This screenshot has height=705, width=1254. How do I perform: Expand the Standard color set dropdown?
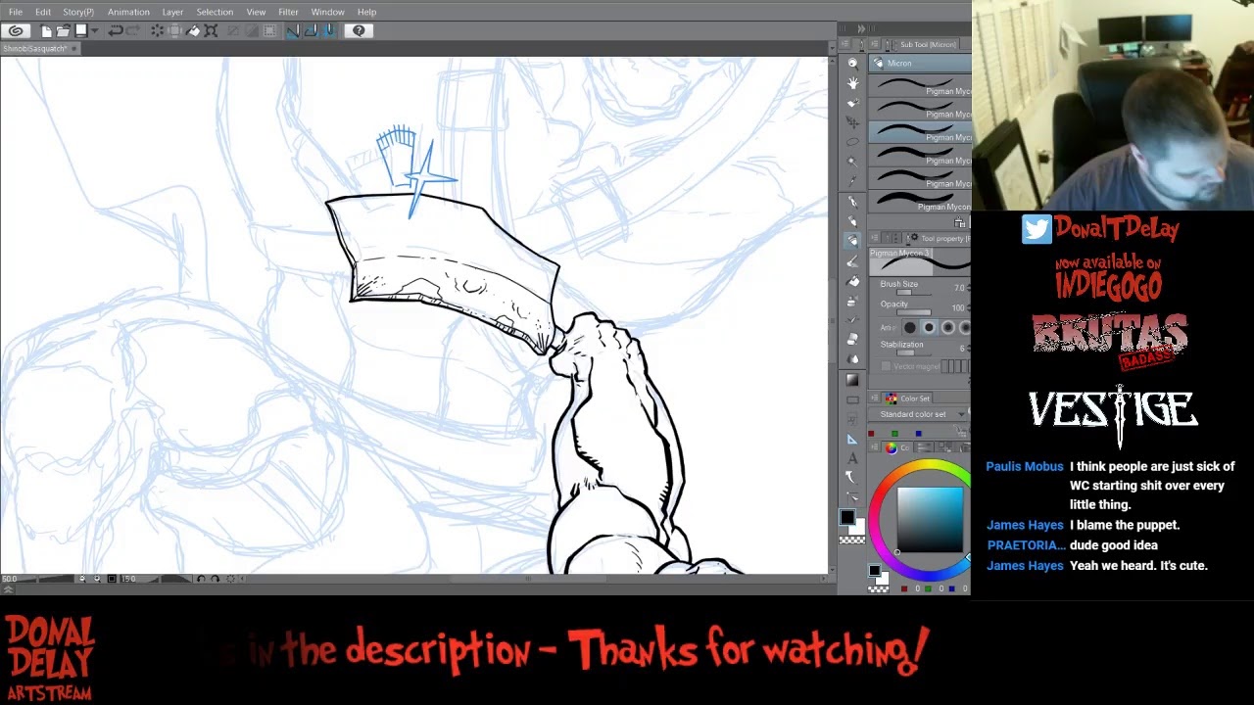pyautogui.click(x=960, y=414)
